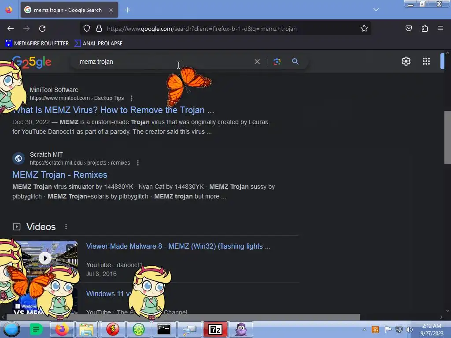This screenshot has height=338, width=451.
Task: Open What Is MEMZ Virus result link
Action: [x=113, y=110]
